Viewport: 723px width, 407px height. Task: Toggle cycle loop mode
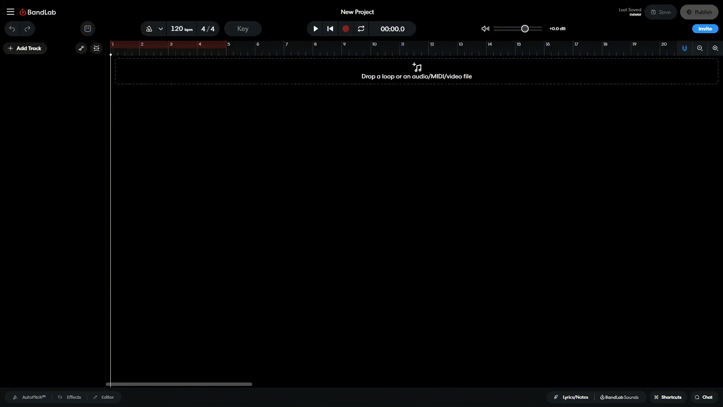(x=361, y=29)
